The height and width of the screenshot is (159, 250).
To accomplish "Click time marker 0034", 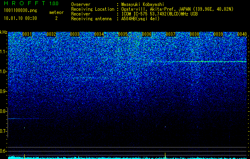I will [x=99, y=34].
